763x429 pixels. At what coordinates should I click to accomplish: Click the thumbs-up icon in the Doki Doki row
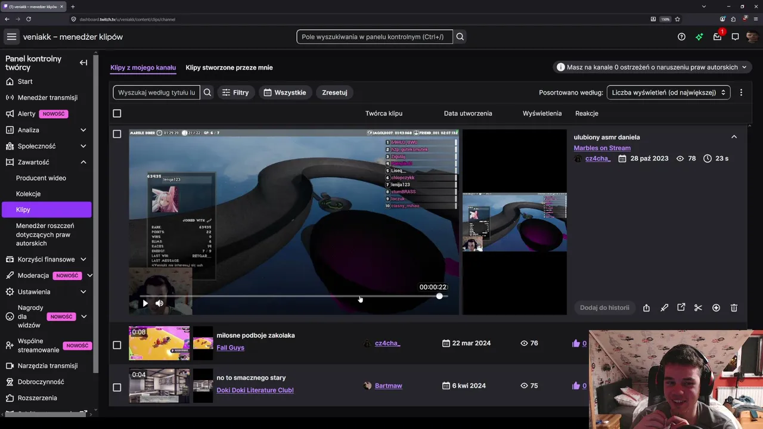point(576,386)
